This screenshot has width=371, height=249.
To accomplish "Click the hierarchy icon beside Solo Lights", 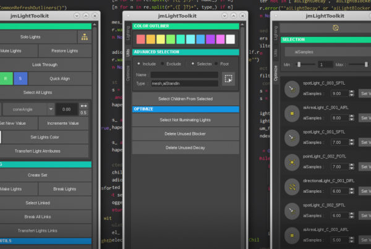I will pyautogui.click(x=85, y=37).
